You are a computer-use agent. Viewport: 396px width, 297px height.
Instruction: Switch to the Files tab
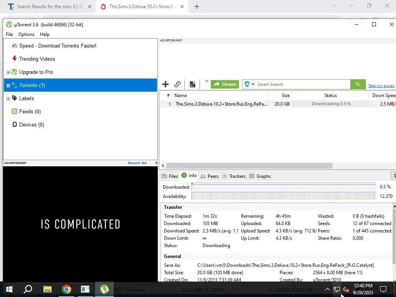tap(170, 176)
